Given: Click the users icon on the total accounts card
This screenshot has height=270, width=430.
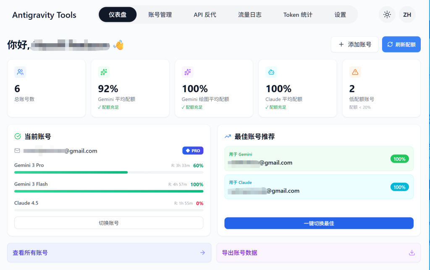Looking at the screenshot, I should pyautogui.click(x=20, y=72).
